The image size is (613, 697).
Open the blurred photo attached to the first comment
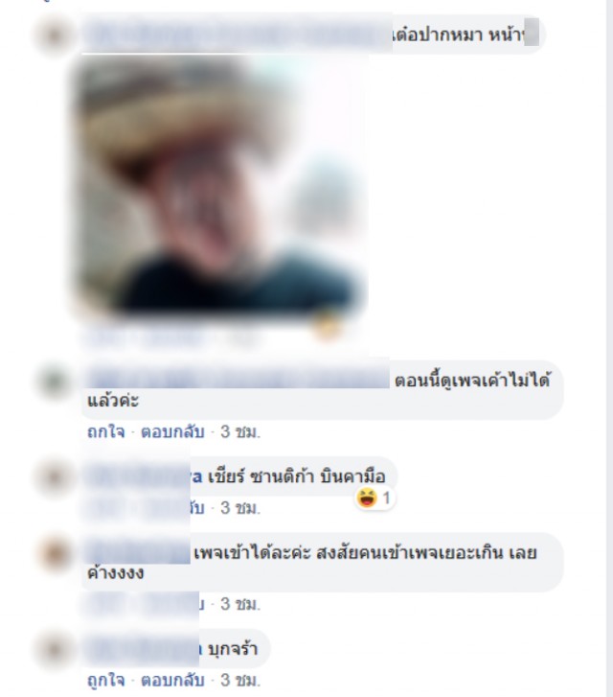[x=220, y=186]
